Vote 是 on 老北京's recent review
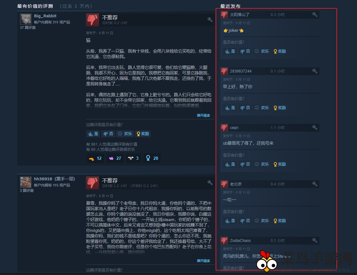The width and height of the screenshot is (357, 275). 230,221
